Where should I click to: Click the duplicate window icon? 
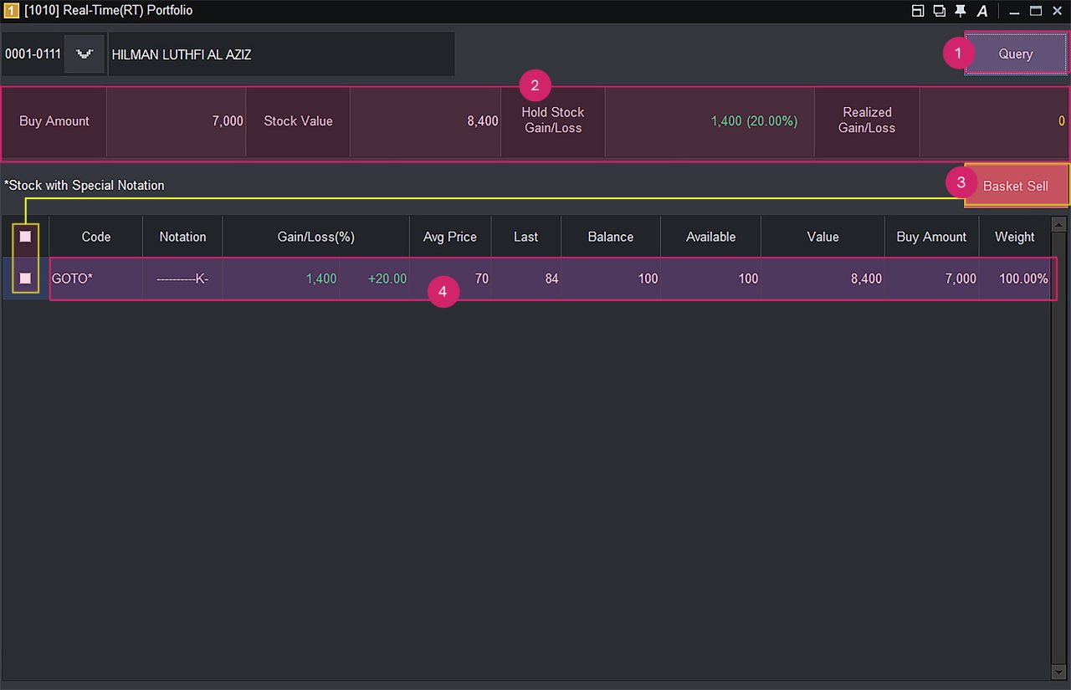[x=939, y=11]
